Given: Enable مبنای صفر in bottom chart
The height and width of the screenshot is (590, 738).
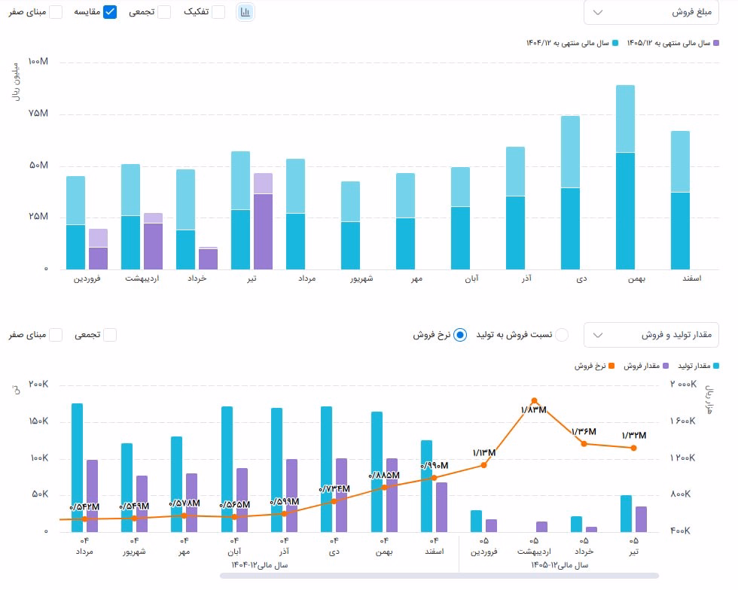Looking at the screenshot, I should (x=56, y=335).
